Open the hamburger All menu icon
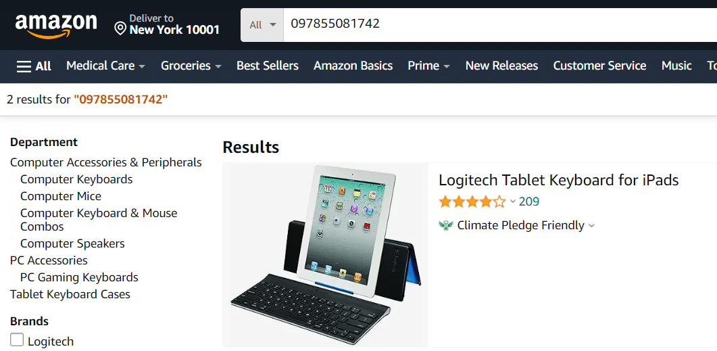The height and width of the screenshot is (351, 717). pos(24,66)
